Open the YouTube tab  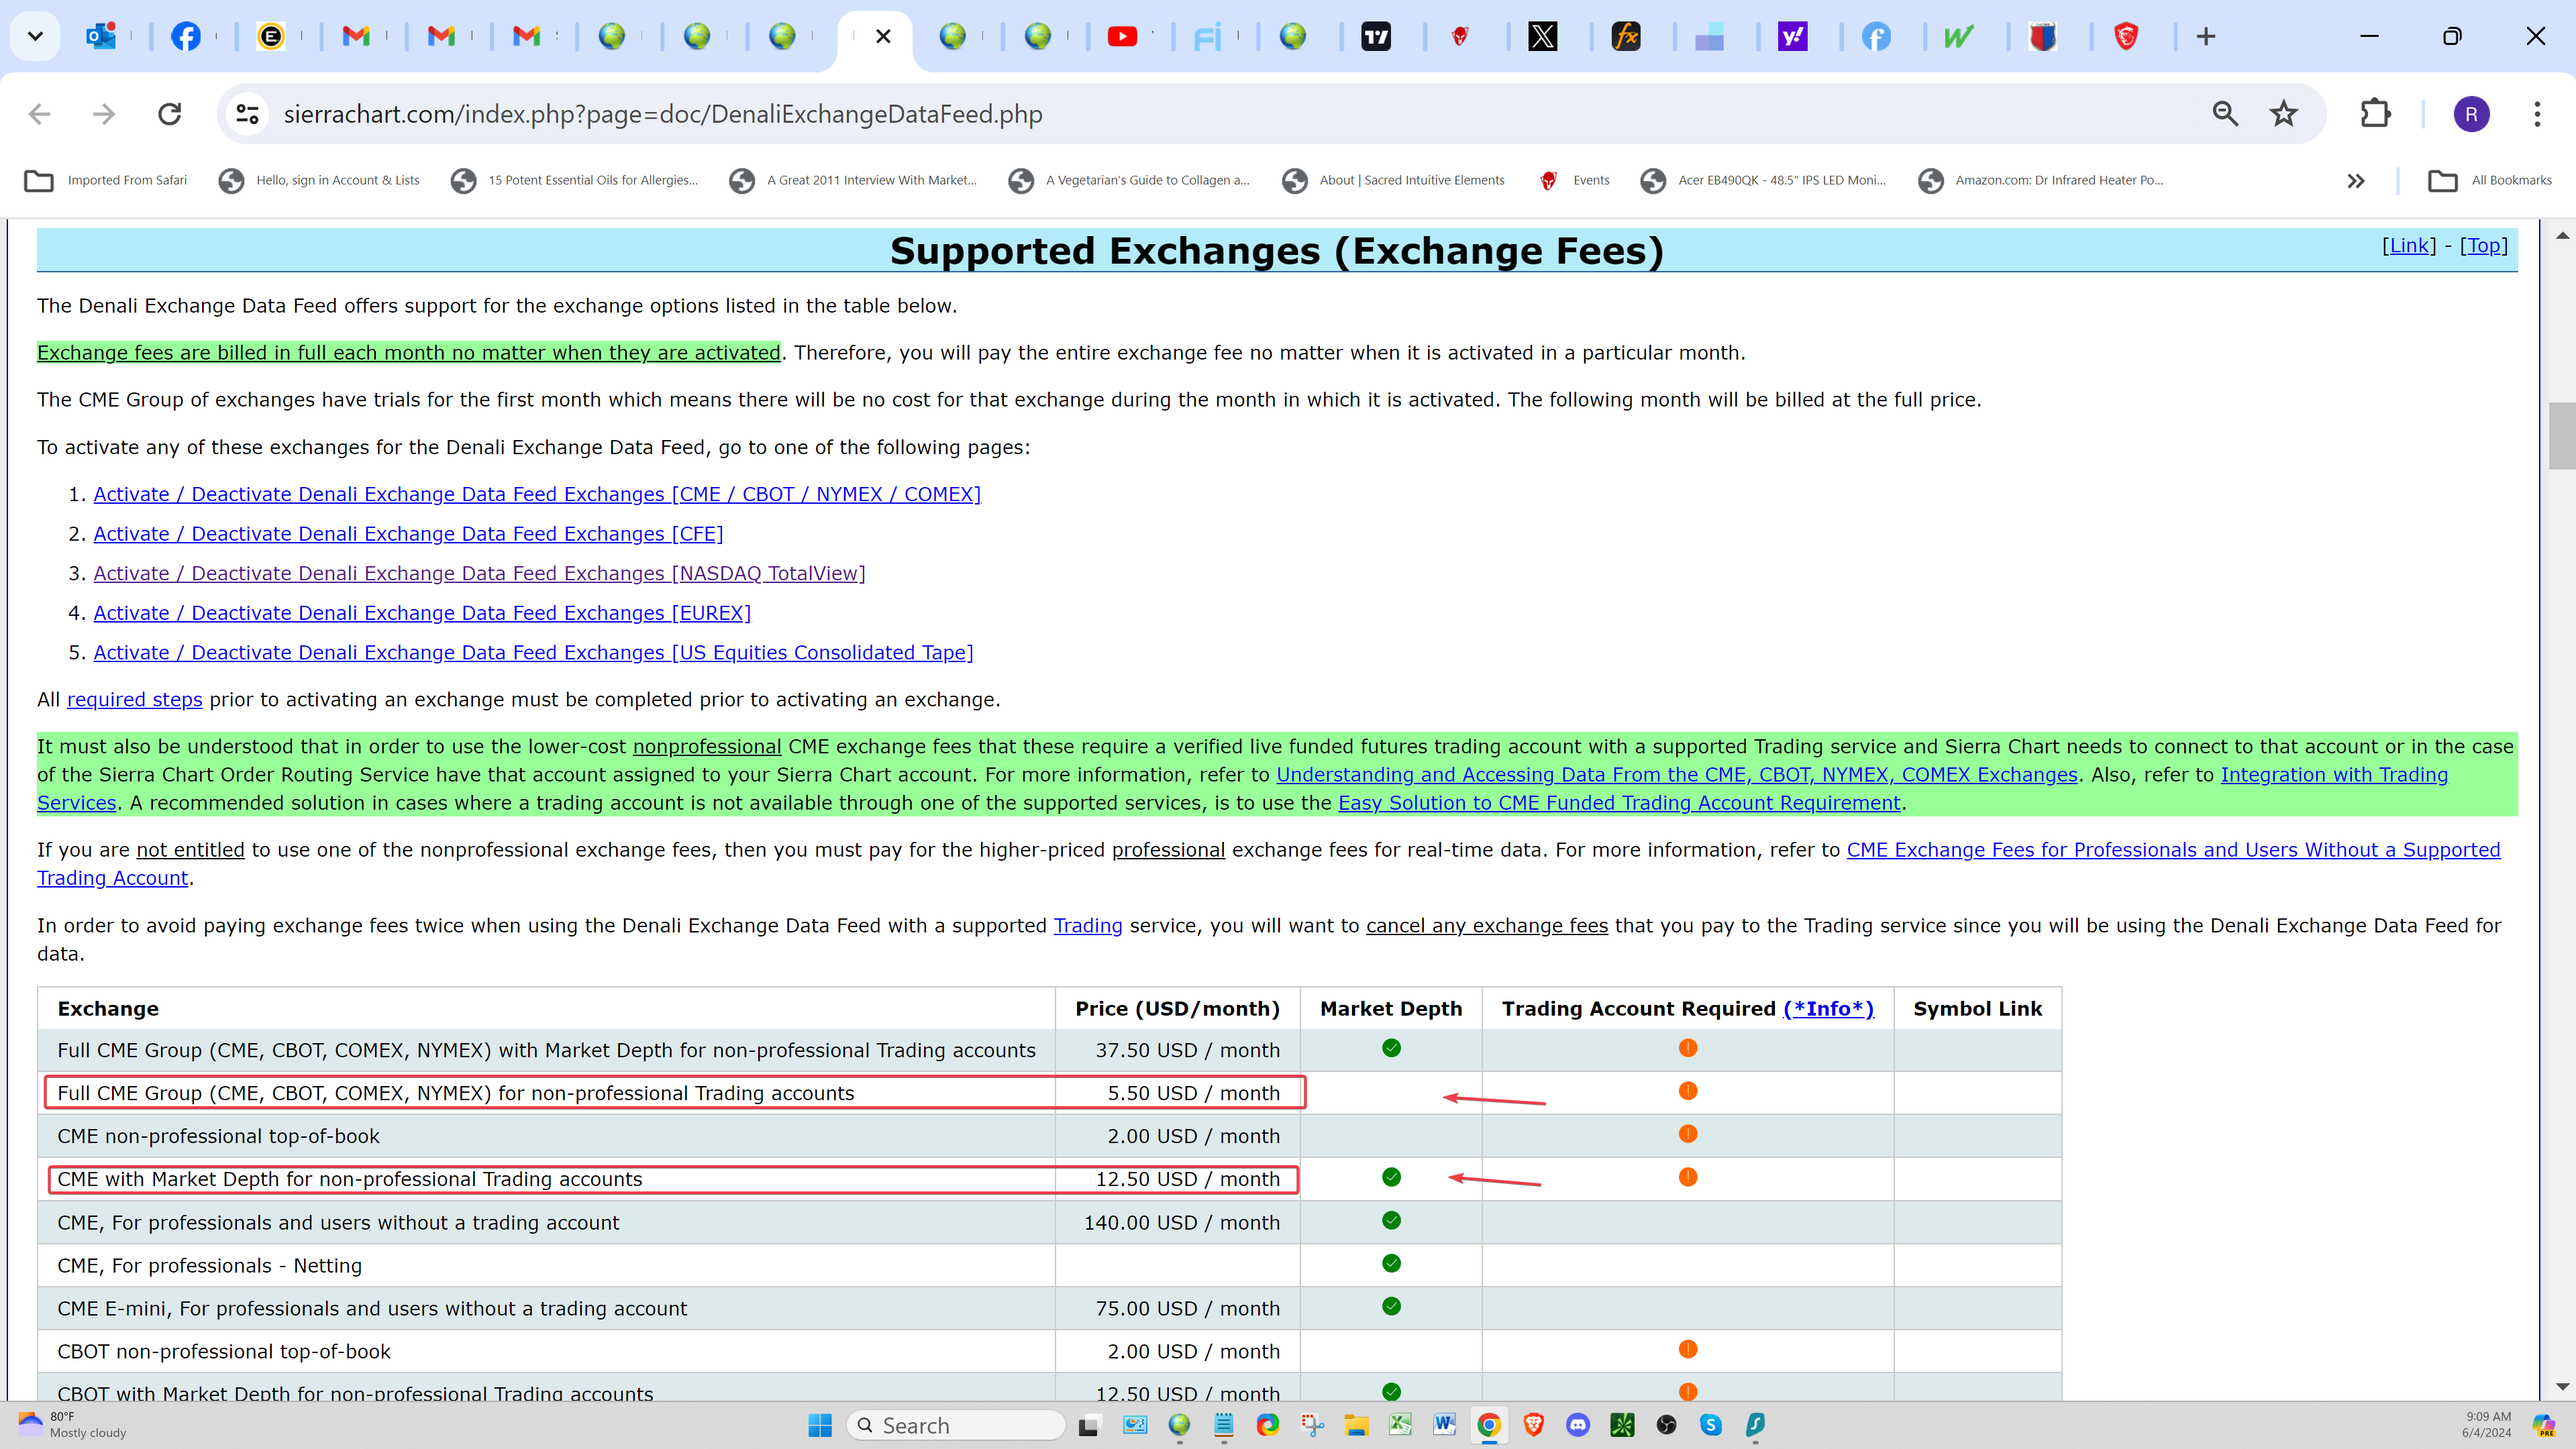(x=1122, y=37)
